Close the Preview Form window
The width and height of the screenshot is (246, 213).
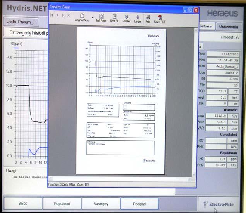pyautogui.click(x=196, y=10)
